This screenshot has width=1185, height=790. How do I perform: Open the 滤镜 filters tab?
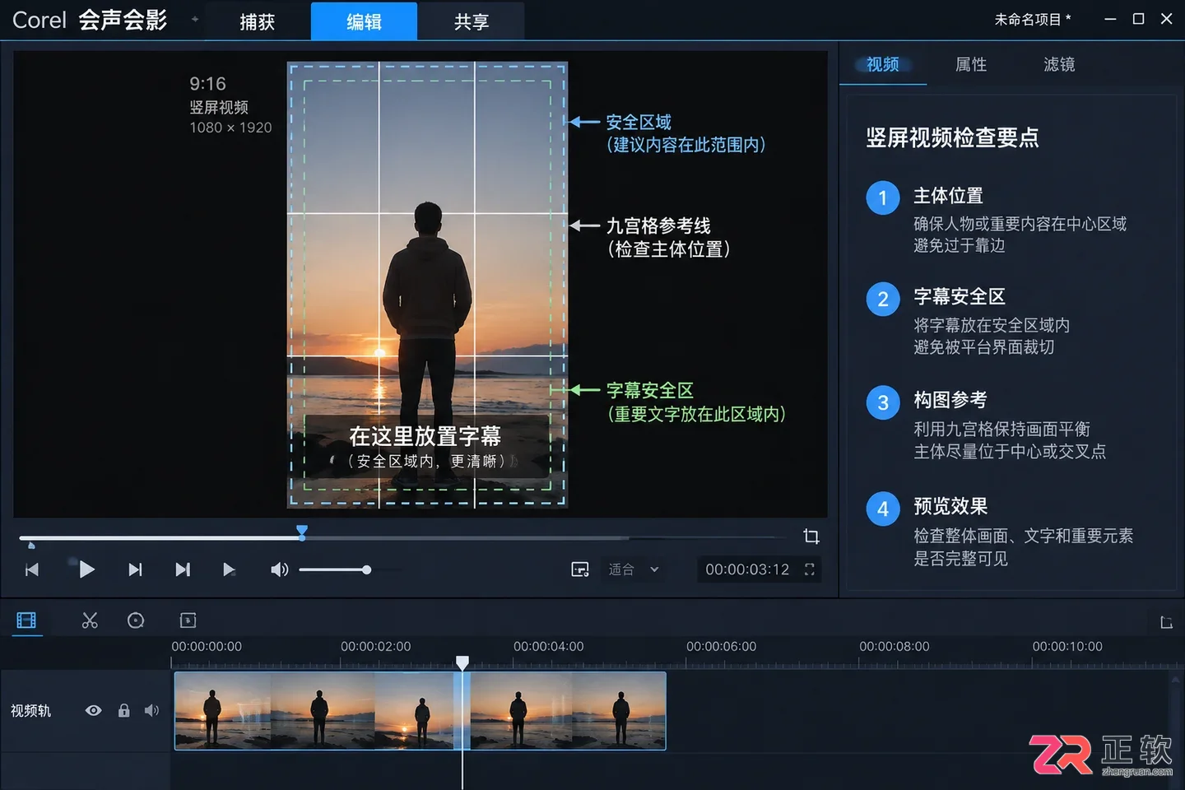coord(1059,64)
